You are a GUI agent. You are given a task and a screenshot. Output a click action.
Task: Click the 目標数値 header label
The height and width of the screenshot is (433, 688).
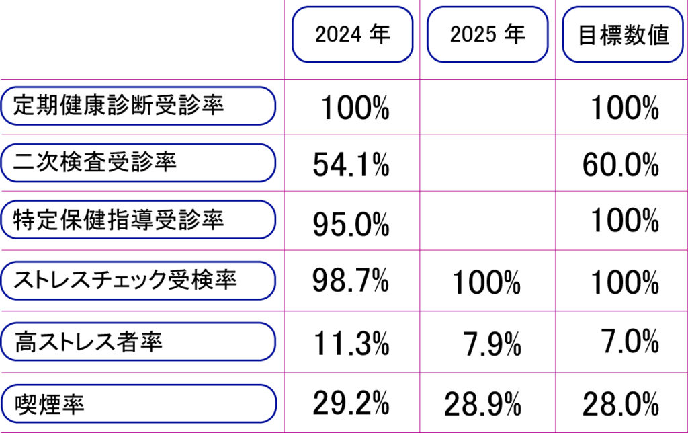point(624,35)
